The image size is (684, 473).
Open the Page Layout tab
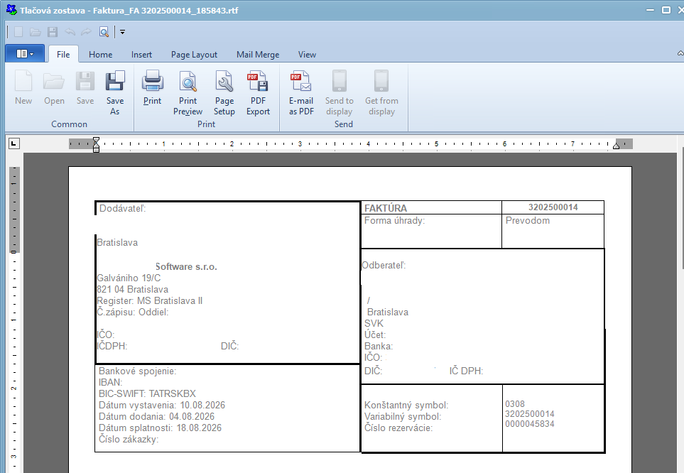pos(194,55)
